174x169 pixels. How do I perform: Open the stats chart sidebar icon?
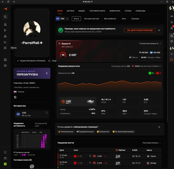pos(5,42)
